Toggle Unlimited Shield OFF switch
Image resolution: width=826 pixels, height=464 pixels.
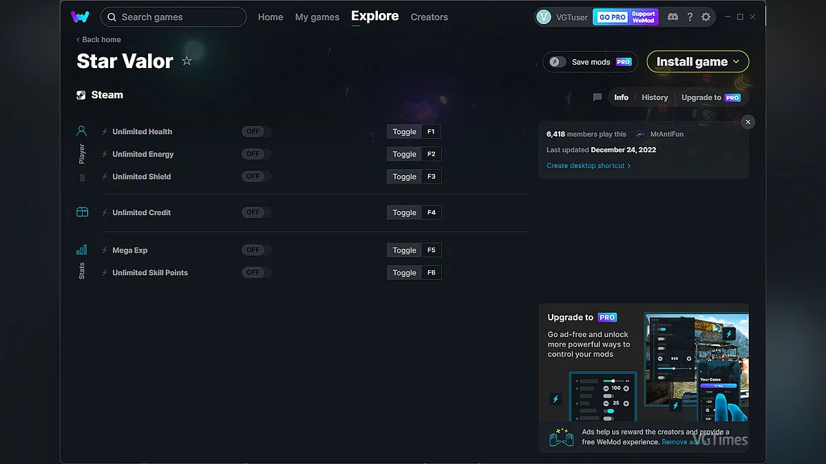pyautogui.click(x=256, y=177)
